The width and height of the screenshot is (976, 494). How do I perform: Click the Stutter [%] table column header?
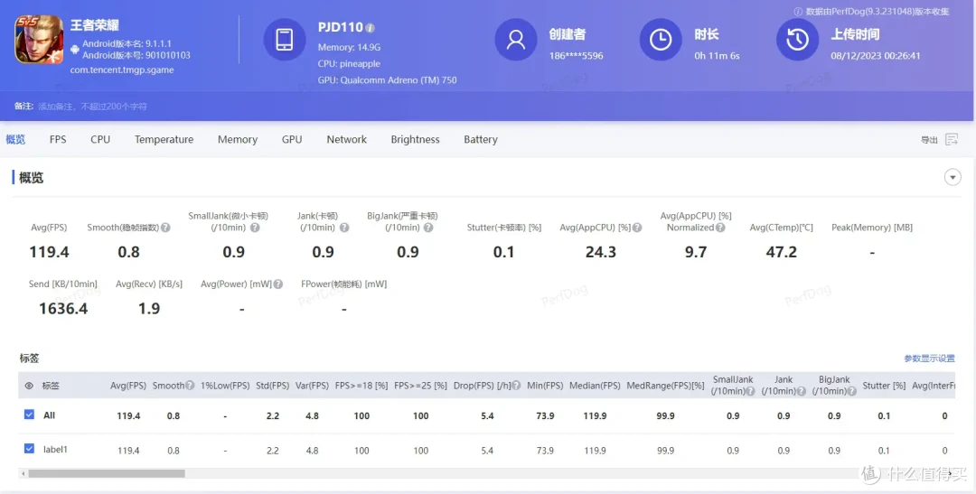(884, 386)
